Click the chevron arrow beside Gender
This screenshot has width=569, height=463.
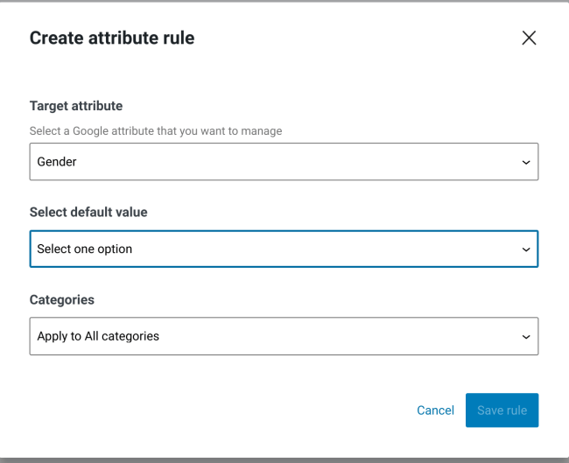(525, 162)
